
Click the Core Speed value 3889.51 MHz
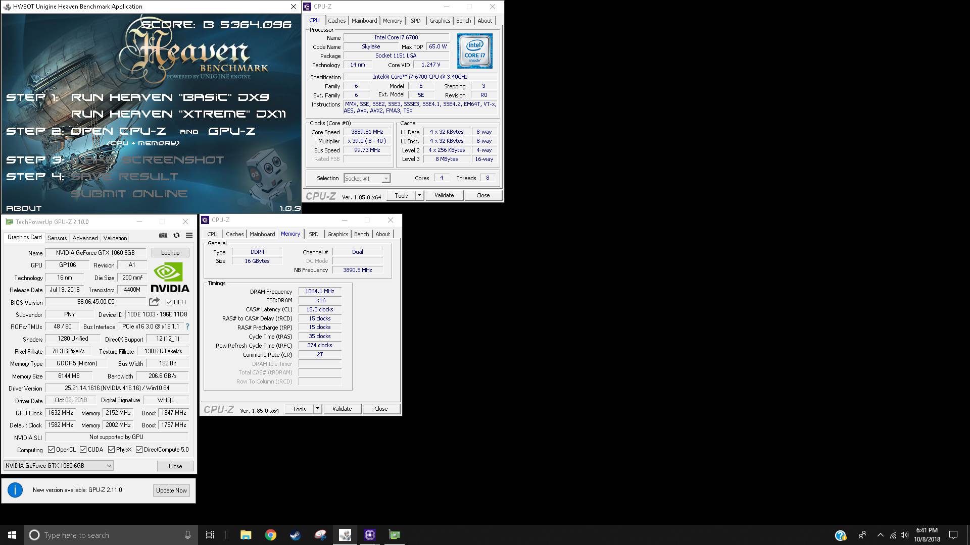(367, 132)
